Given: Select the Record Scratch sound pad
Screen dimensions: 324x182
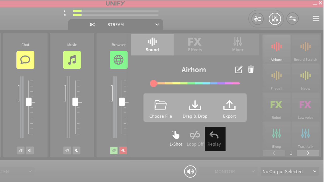Looking at the screenshot, I should coord(305,49).
